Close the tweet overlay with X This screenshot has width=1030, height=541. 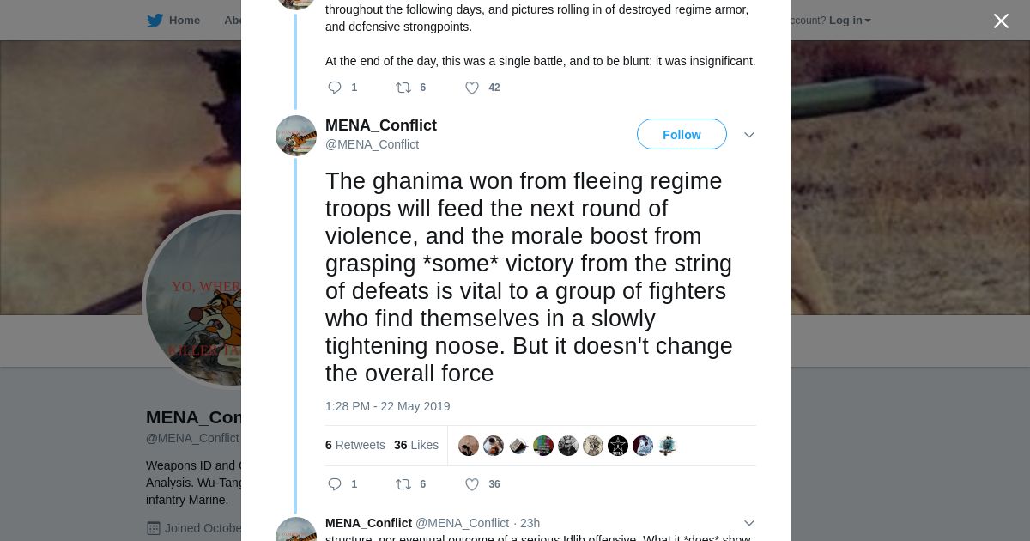(1001, 21)
